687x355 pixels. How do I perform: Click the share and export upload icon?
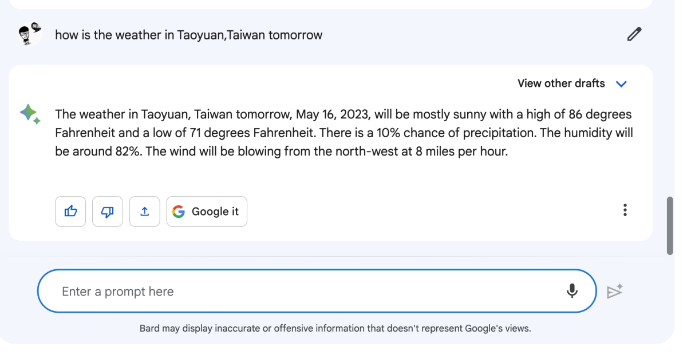(x=145, y=212)
